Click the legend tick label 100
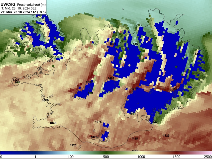 click(71, 157)
